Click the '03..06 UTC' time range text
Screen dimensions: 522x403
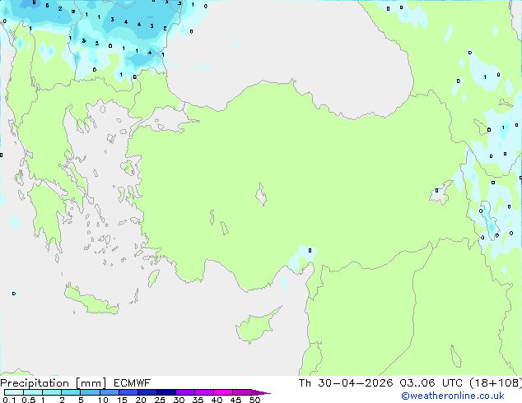431,383
